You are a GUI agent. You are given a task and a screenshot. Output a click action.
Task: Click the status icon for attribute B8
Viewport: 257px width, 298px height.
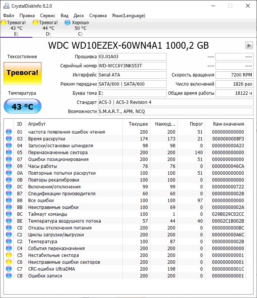pyautogui.click(x=9, y=200)
